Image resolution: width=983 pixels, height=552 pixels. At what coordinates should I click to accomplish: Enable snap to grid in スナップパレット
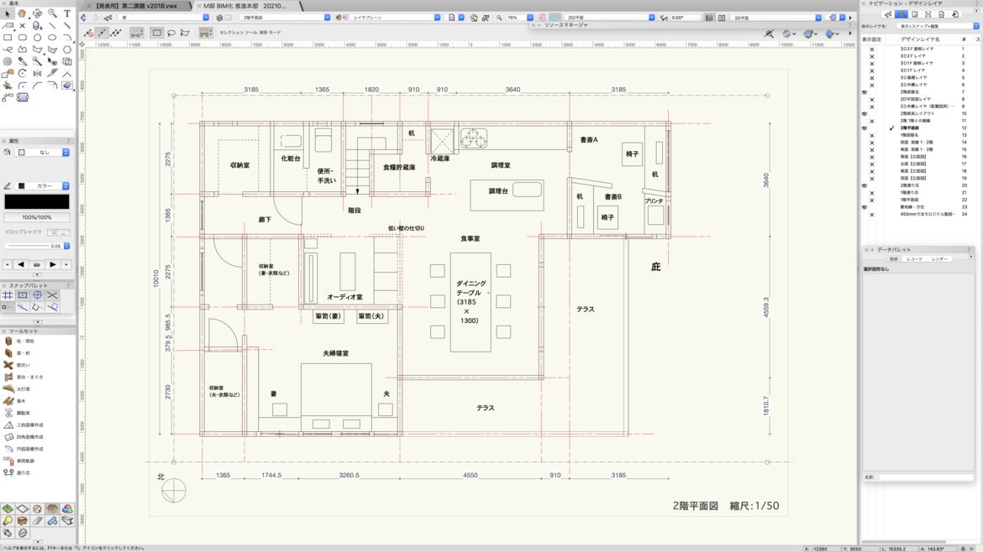click(x=8, y=295)
